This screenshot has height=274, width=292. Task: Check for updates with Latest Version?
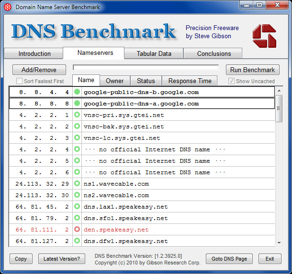tap(62, 259)
